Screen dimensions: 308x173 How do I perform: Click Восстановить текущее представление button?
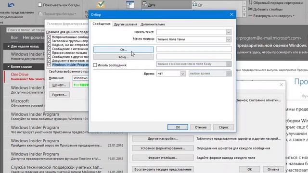pyautogui.click(x=163, y=169)
